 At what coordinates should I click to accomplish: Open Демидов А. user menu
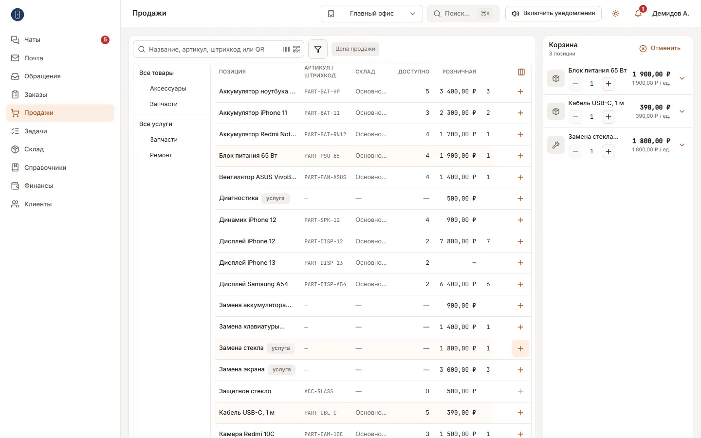click(671, 14)
